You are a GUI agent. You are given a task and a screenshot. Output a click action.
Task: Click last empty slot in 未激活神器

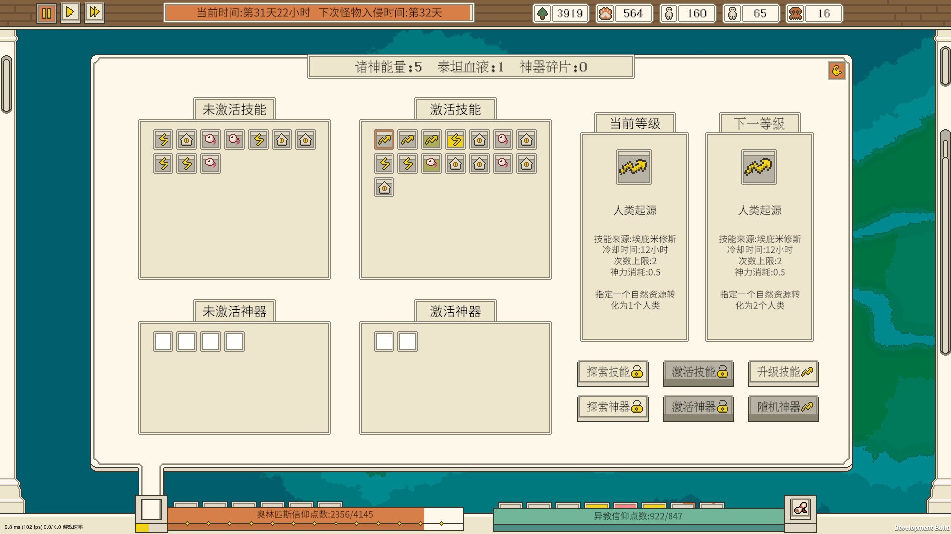tap(234, 341)
